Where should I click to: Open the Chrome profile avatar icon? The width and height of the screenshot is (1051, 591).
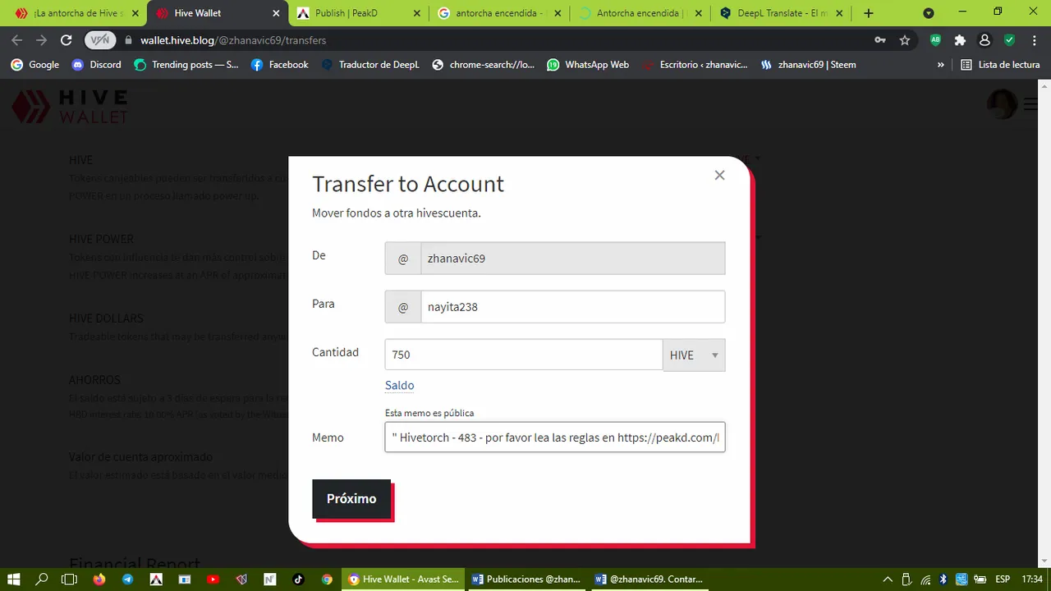pos(984,40)
